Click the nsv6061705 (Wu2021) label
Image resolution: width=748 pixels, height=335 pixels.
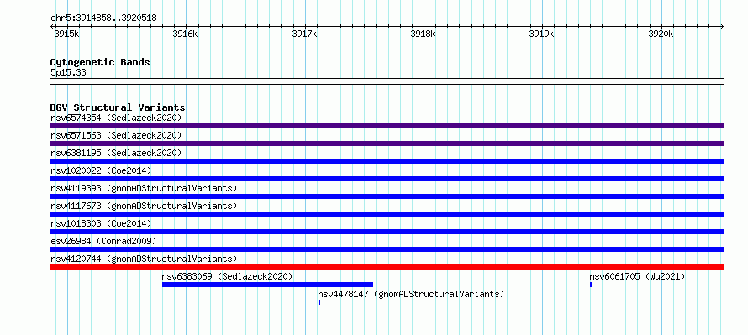click(x=637, y=276)
